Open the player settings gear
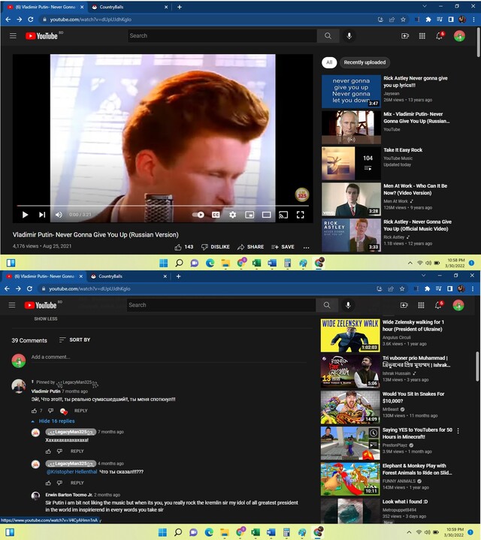481x540 pixels. click(x=232, y=215)
